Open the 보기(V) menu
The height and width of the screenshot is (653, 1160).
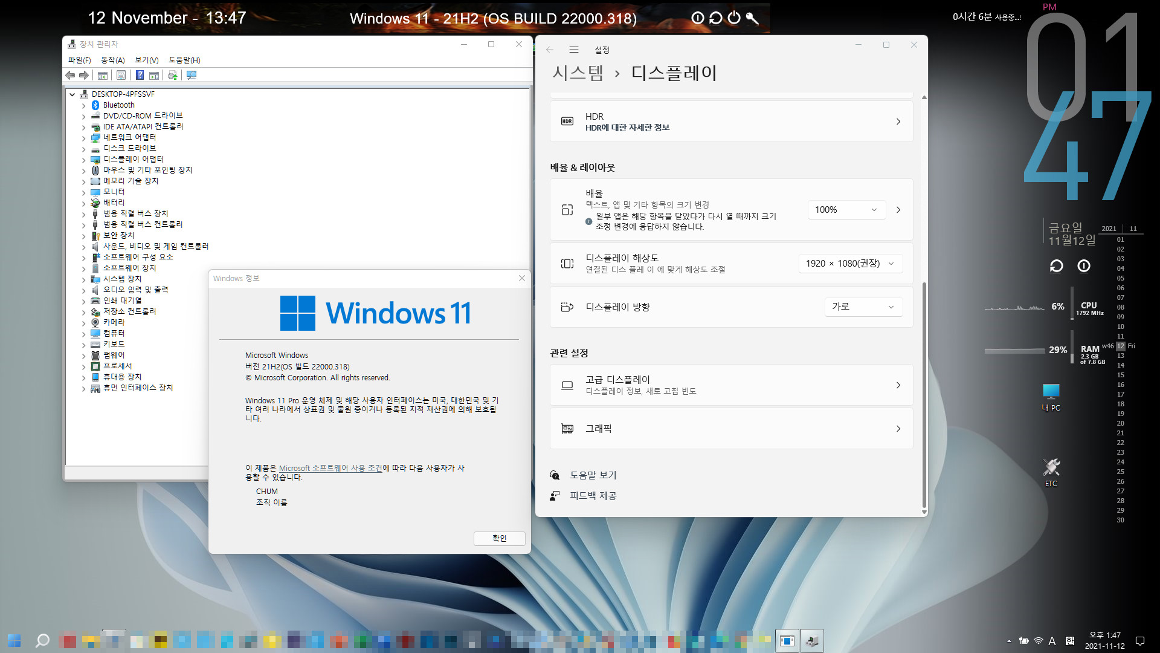[x=146, y=60]
